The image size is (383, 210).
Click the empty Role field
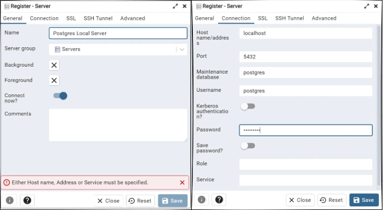306,164
